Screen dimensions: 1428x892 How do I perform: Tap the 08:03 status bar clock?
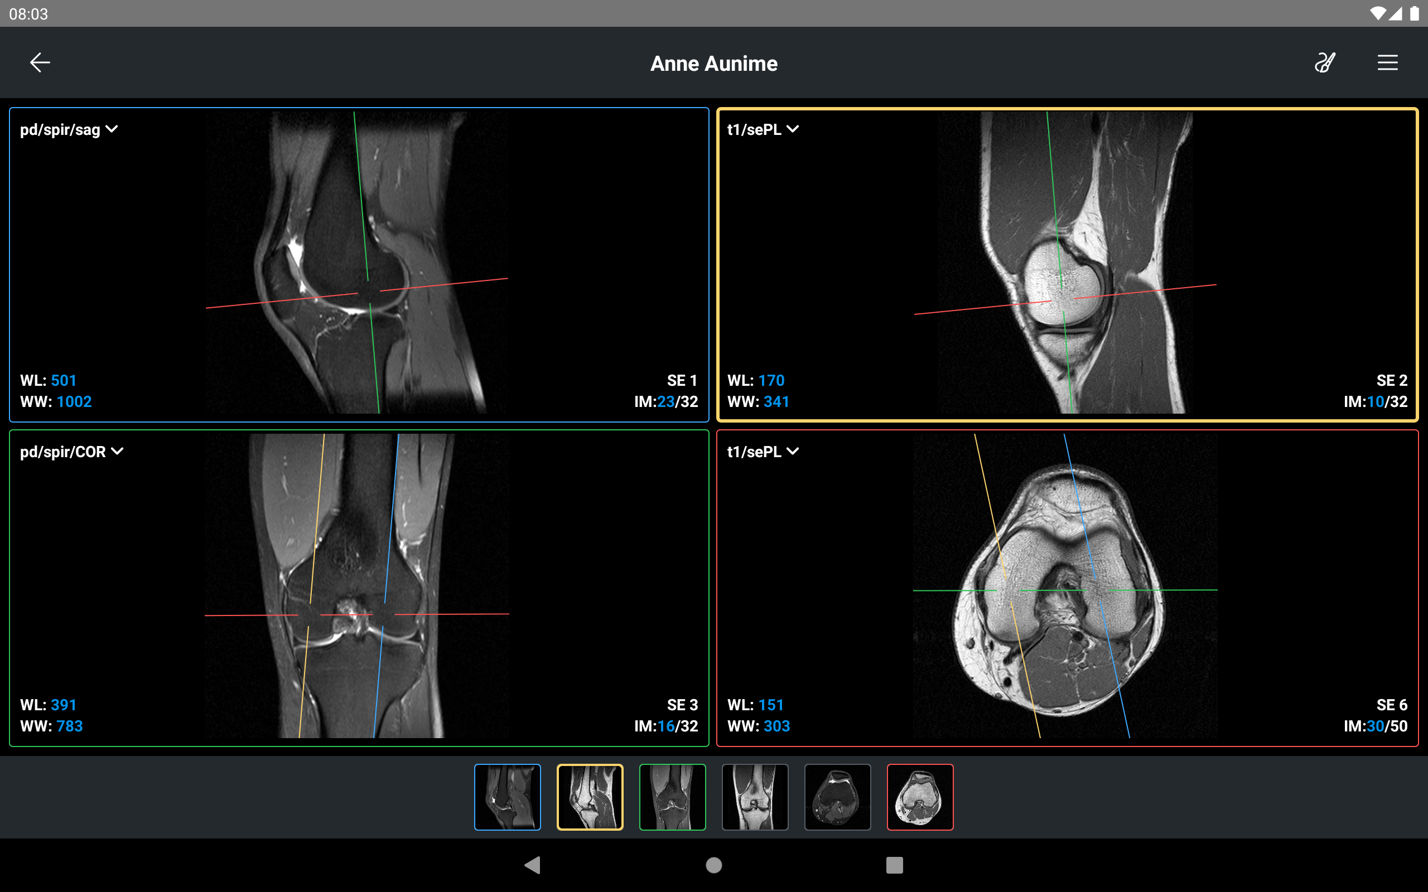pos(28,13)
